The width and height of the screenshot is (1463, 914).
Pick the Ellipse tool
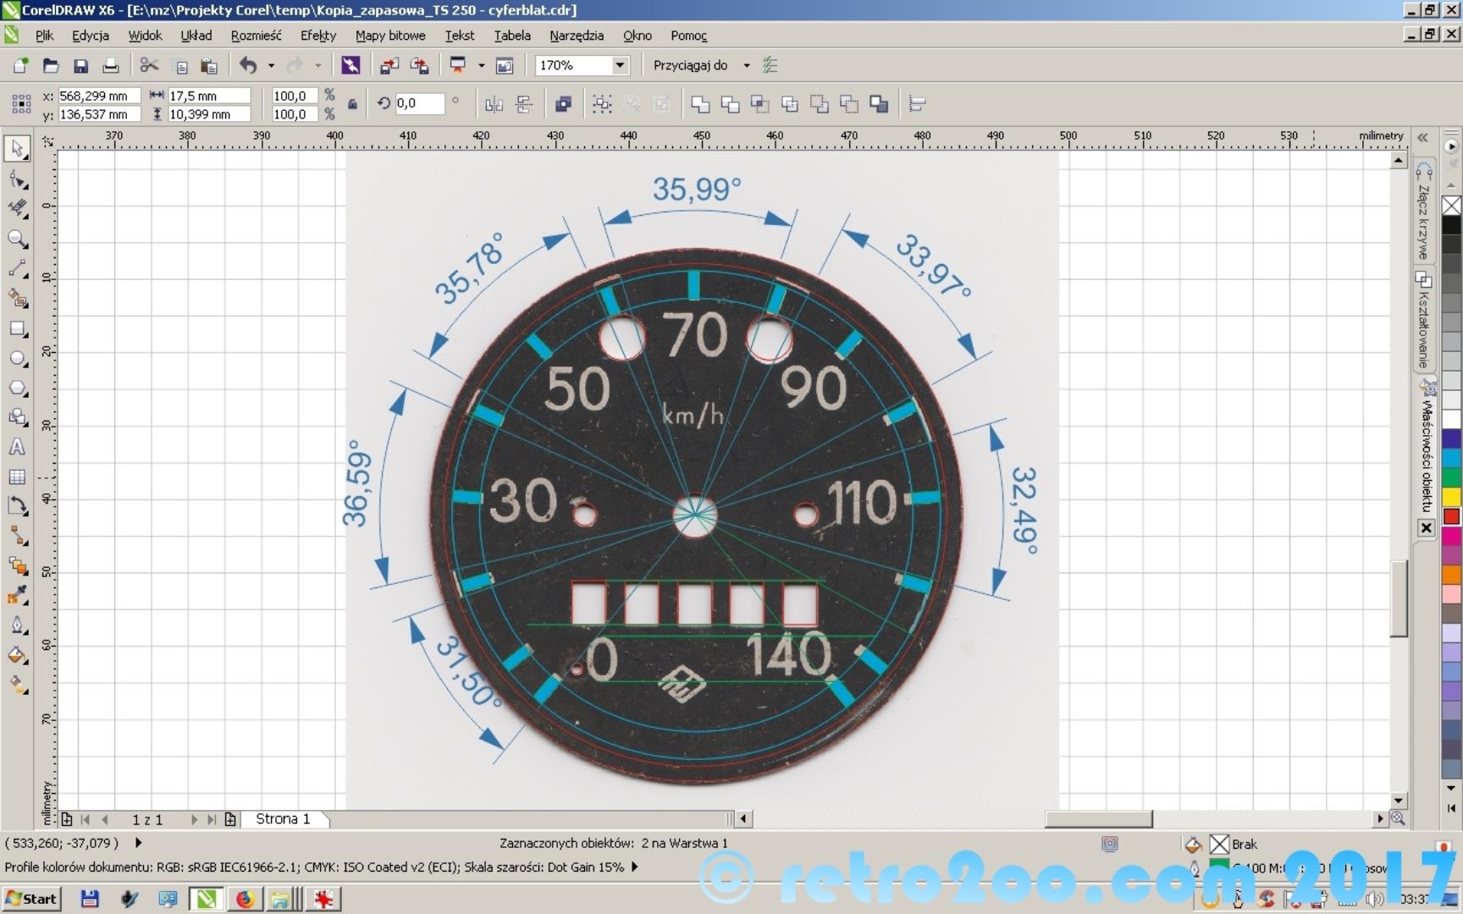click(x=17, y=359)
